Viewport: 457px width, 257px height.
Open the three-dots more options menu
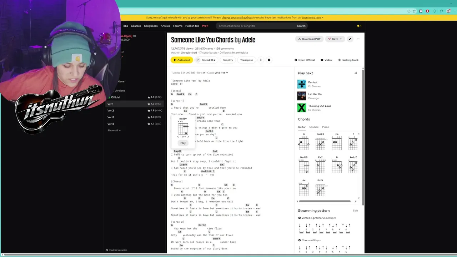[x=358, y=39]
